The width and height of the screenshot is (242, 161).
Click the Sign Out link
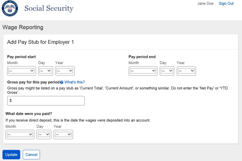click(x=226, y=3)
